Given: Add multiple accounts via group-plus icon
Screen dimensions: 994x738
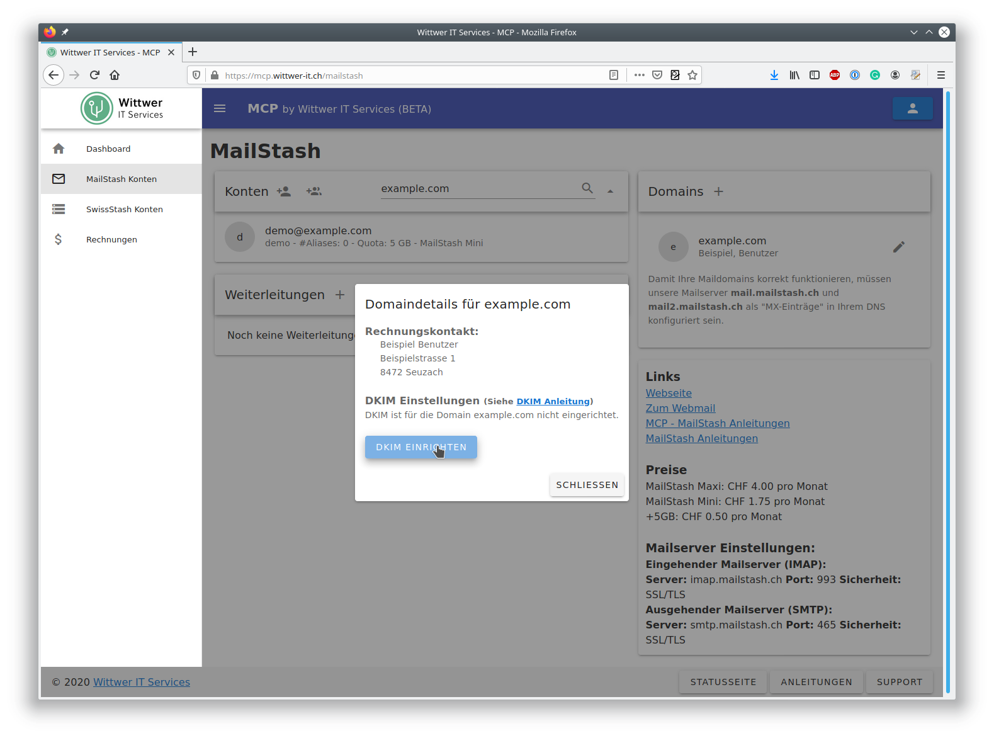Looking at the screenshot, I should pyautogui.click(x=314, y=191).
